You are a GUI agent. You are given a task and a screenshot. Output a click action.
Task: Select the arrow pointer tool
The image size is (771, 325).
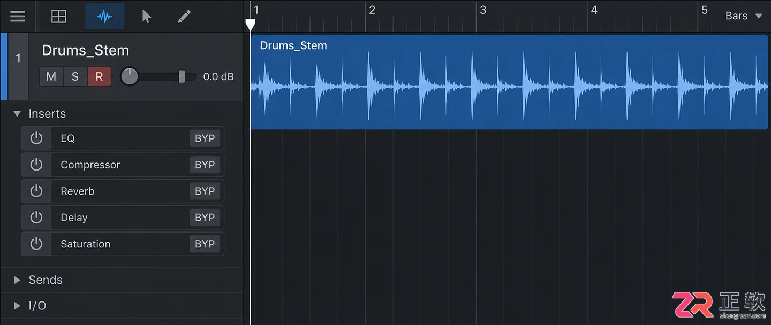146,17
